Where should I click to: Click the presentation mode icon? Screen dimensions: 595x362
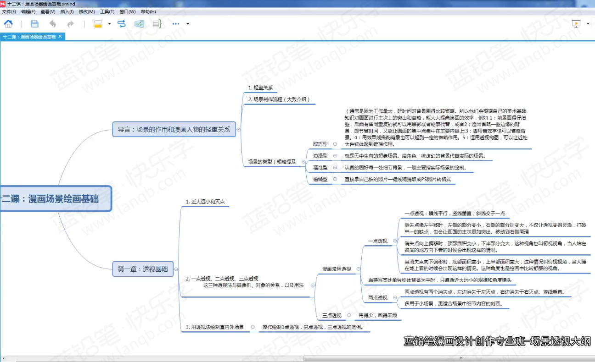tap(576, 24)
